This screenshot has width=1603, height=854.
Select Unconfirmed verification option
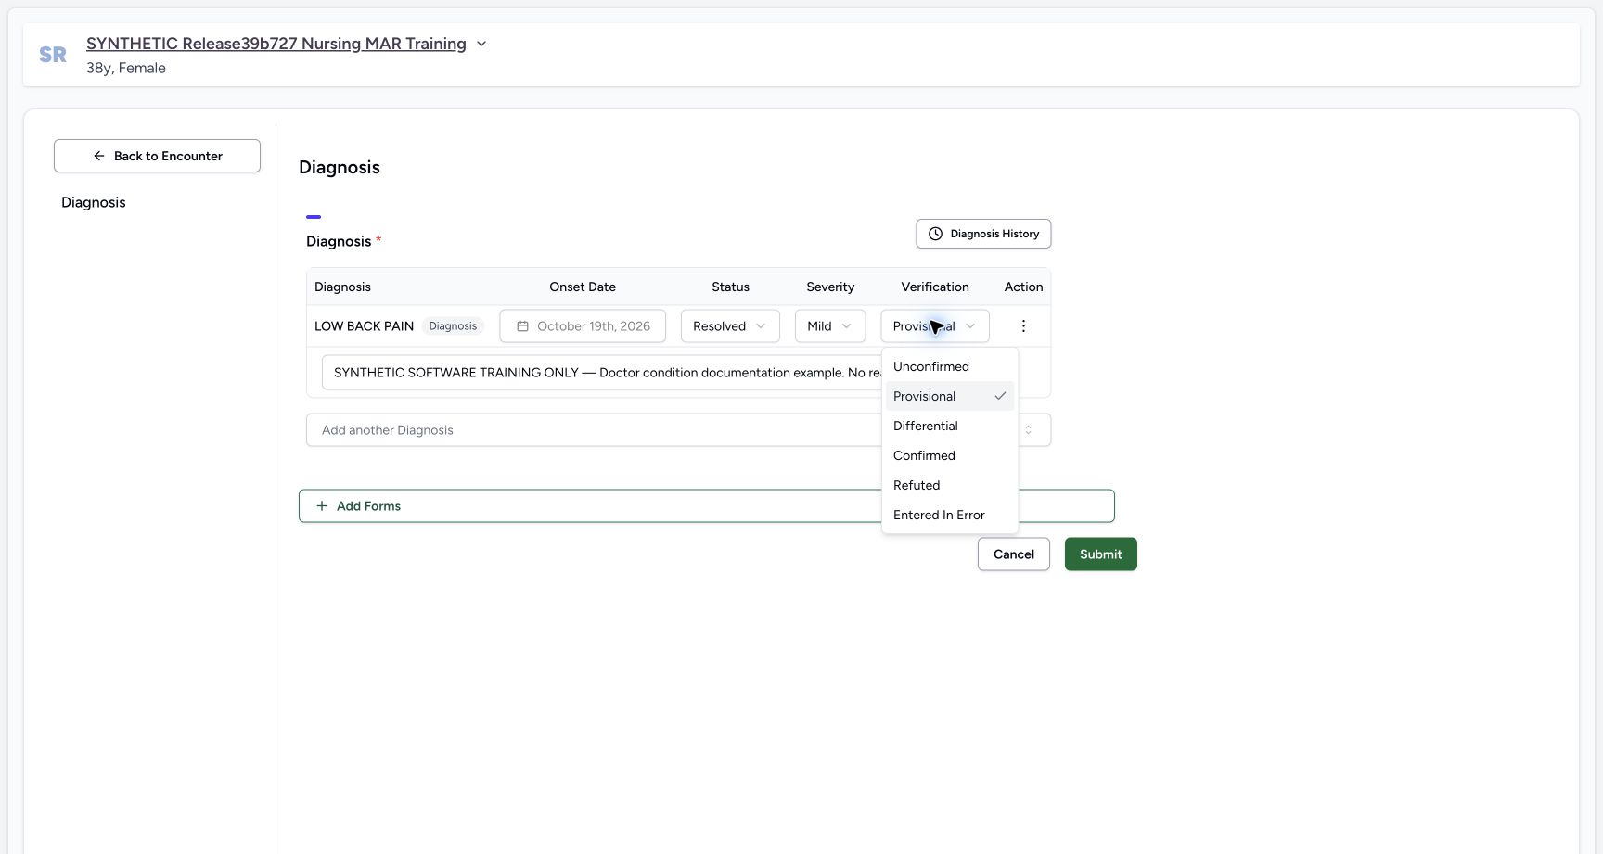point(950,366)
